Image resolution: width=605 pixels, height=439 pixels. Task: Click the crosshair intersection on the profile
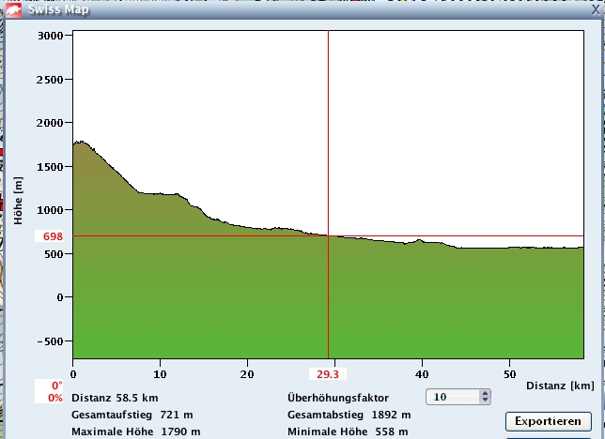coord(328,236)
